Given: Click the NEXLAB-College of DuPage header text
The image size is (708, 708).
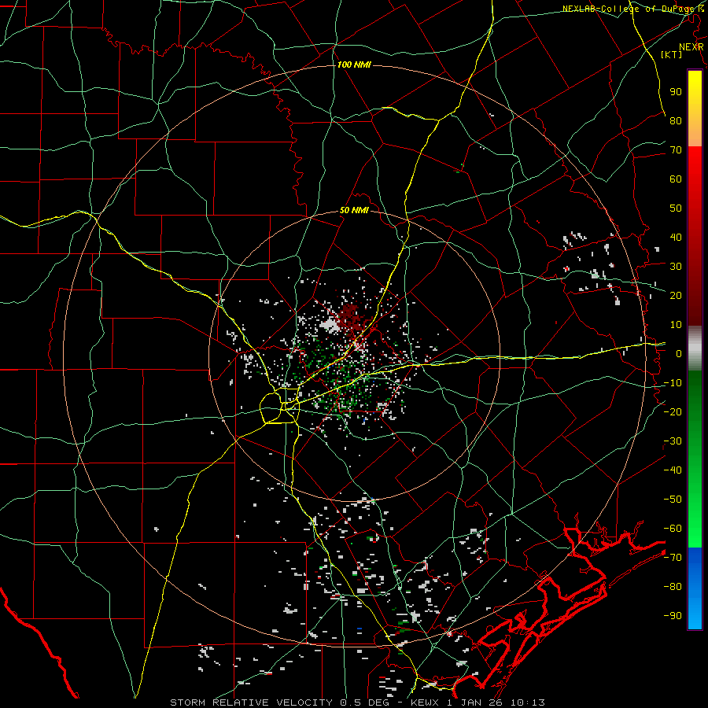Looking at the screenshot, I should [x=632, y=9].
